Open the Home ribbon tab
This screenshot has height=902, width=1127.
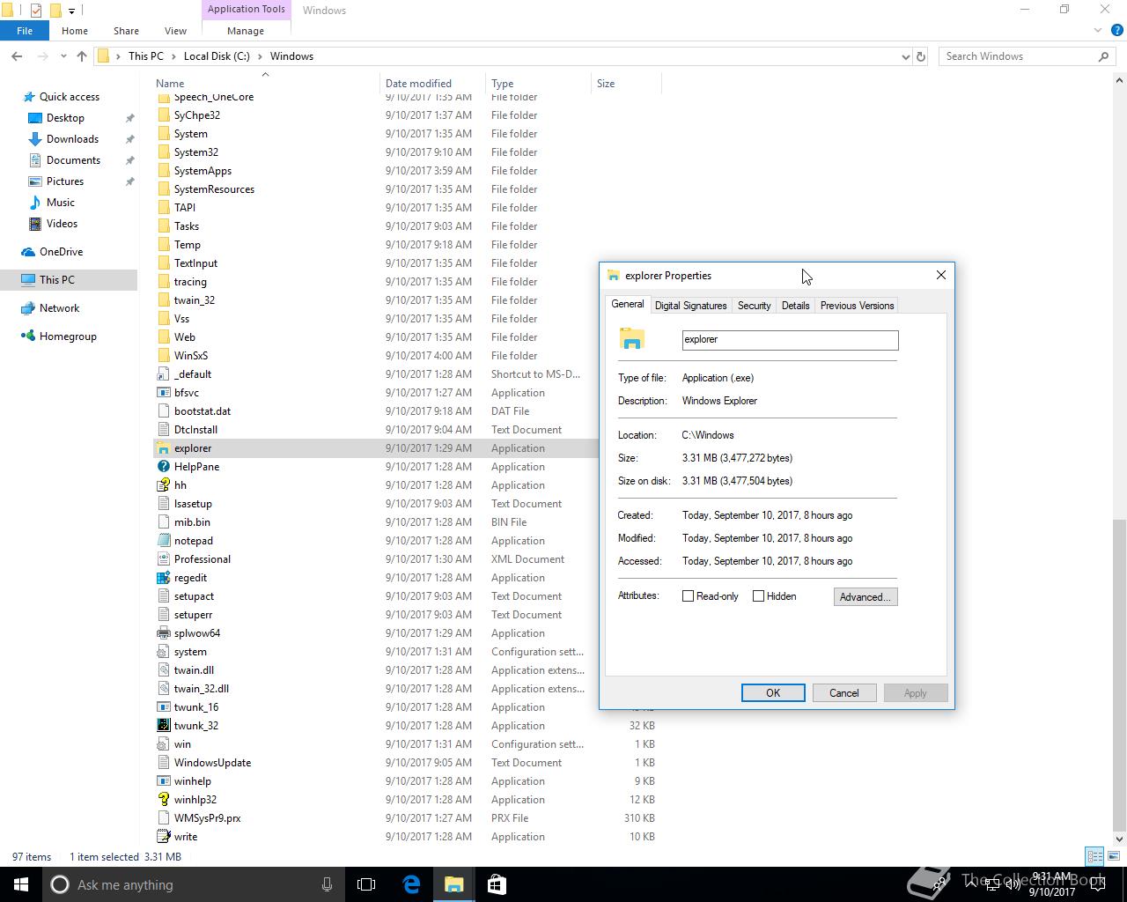pos(75,31)
